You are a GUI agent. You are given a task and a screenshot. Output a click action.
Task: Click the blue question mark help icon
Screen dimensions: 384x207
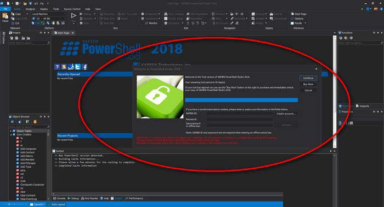click(57, 67)
